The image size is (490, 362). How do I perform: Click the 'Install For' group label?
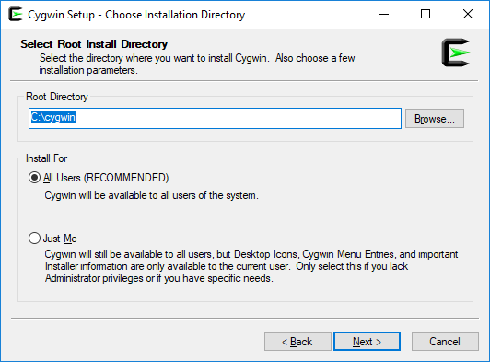47,158
